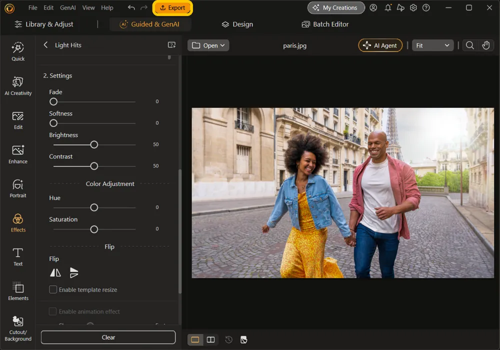Open the AI Creativity tools
The height and width of the screenshot is (350, 500).
(18, 85)
